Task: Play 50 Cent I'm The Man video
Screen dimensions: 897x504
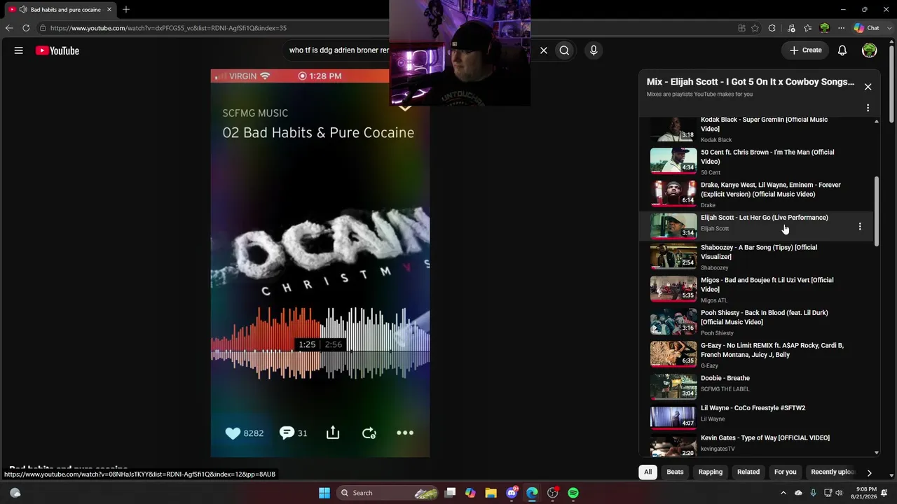Action: tap(757, 161)
